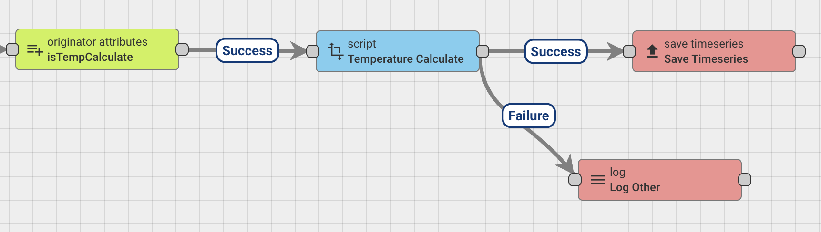Click Success label before Save Timeseries
The width and height of the screenshot is (821, 232).
point(555,51)
